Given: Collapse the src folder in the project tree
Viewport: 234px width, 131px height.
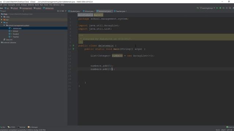Looking at the screenshot, I should (1, 23).
